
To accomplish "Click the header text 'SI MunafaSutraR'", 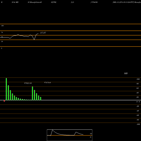I will tap(35, 2).
